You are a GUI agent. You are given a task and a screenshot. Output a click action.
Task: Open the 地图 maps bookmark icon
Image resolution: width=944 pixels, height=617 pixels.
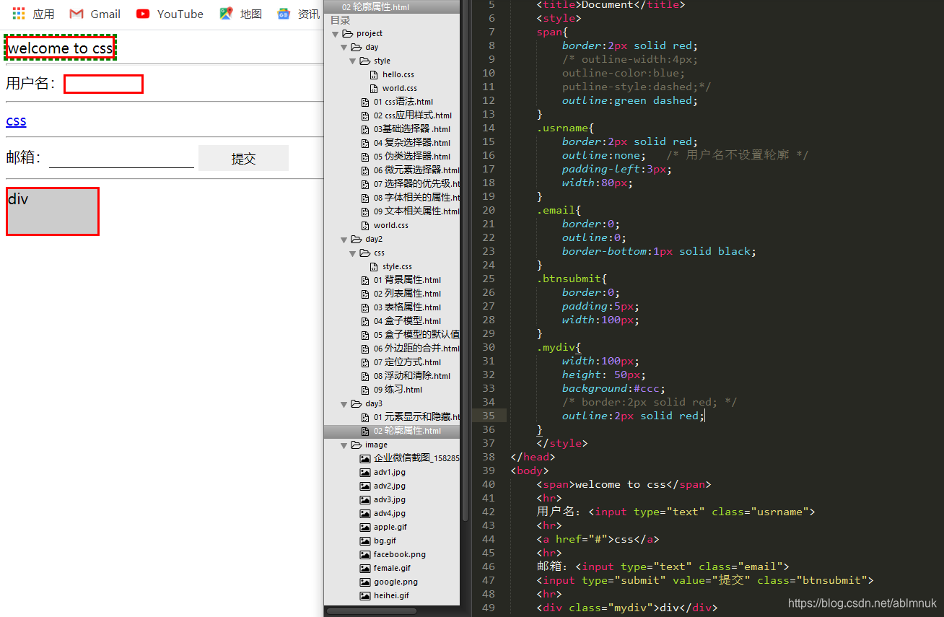(226, 14)
